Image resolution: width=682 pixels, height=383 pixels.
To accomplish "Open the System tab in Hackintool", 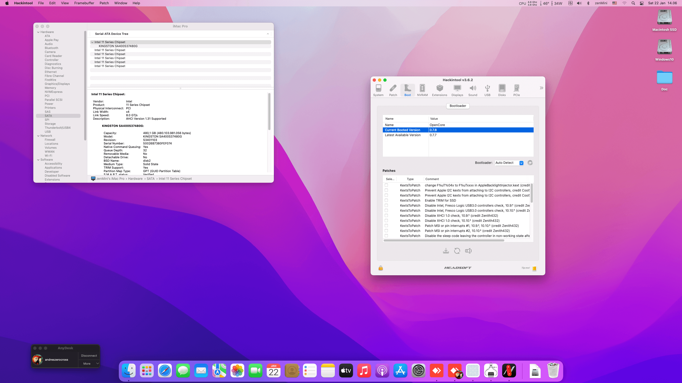I will 378,90.
